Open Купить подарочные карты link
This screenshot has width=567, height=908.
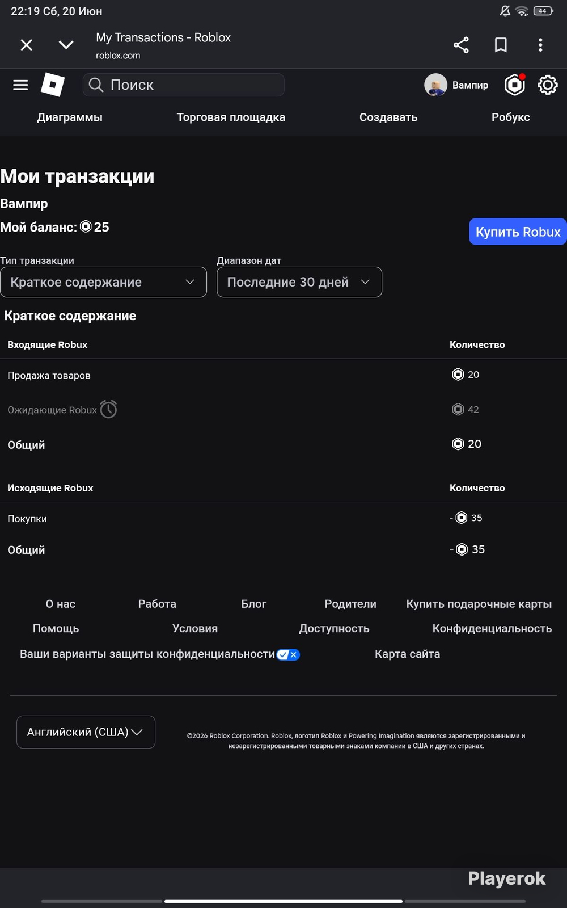pos(479,604)
